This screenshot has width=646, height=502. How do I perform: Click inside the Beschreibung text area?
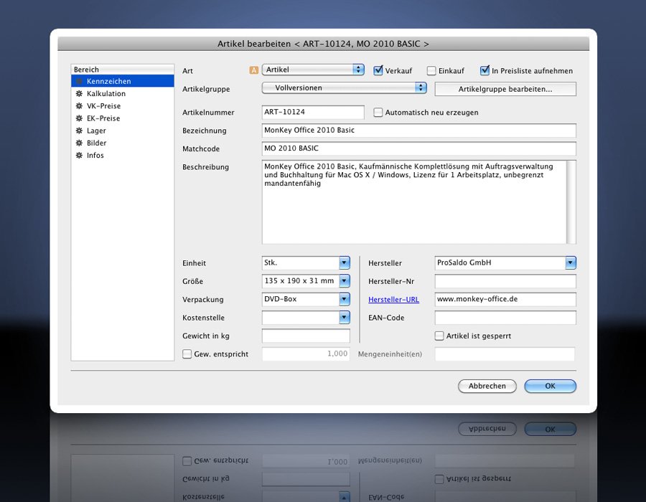point(414,202)
